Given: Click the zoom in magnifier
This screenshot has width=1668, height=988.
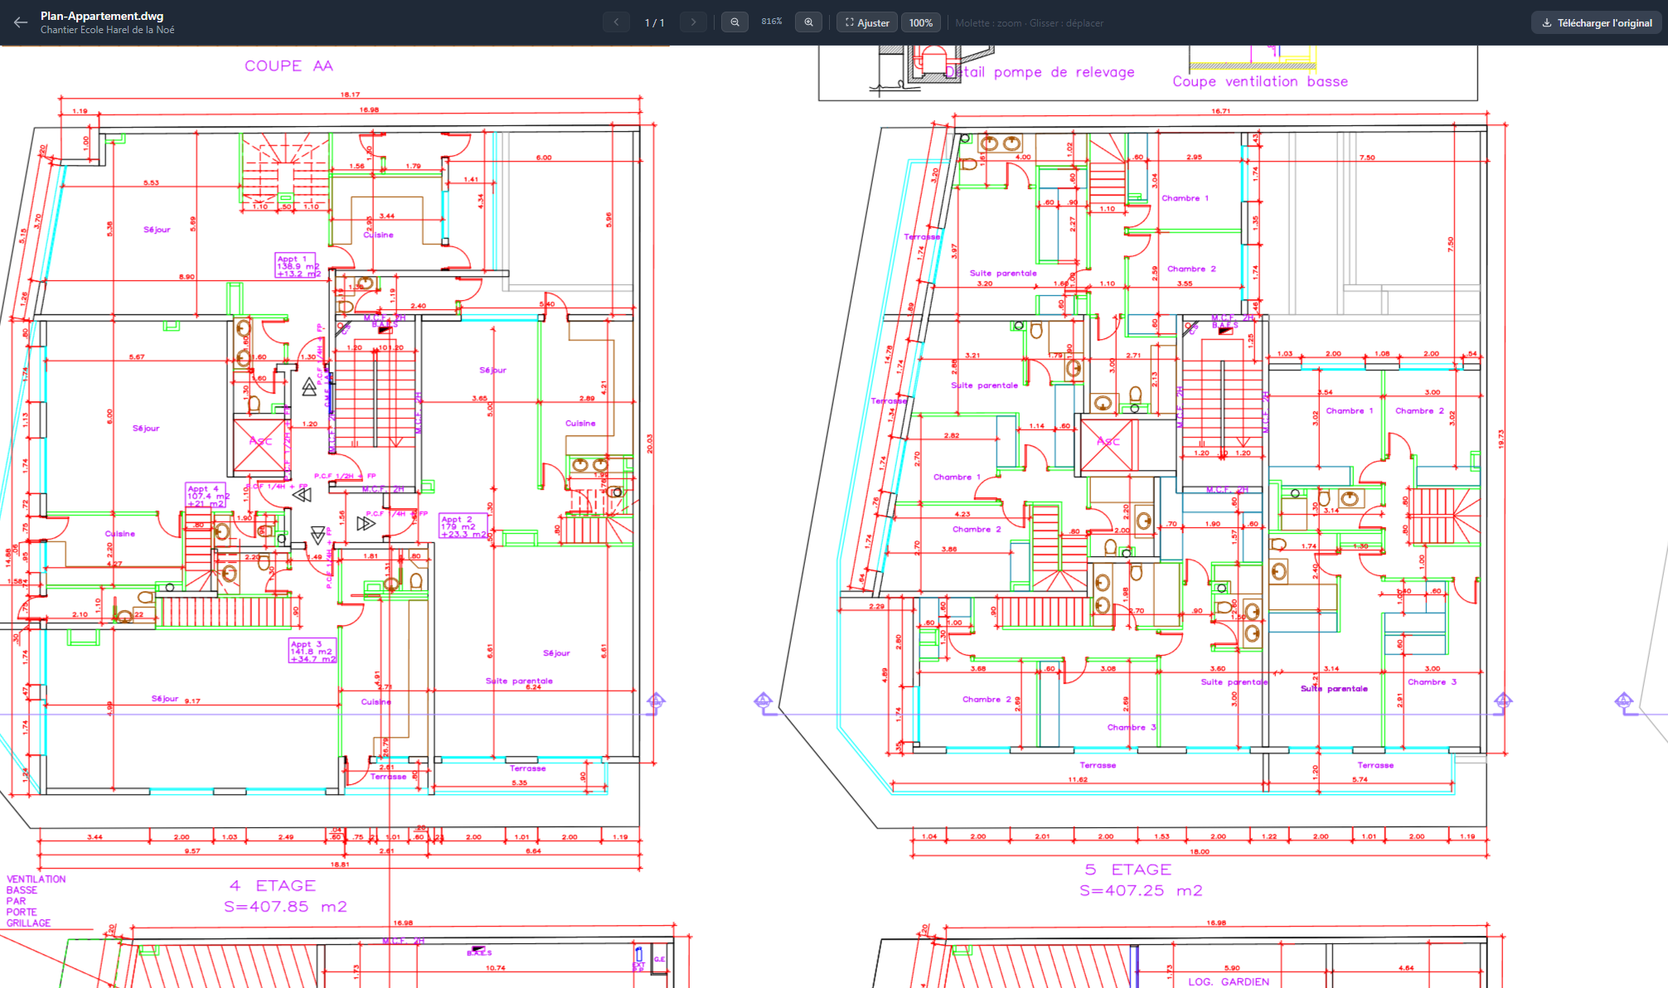Looking at the screenshot, I should tap(808, 22).
